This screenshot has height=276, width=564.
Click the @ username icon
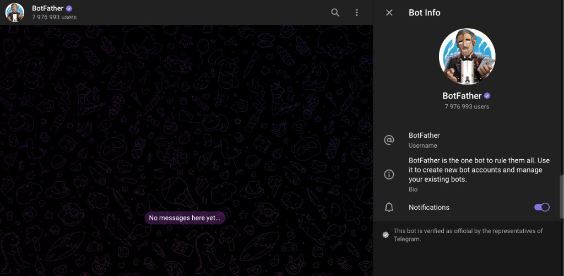click(389, 140)
